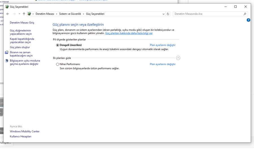Collapse Ek planları gizle section

click(x=178, y=58)
